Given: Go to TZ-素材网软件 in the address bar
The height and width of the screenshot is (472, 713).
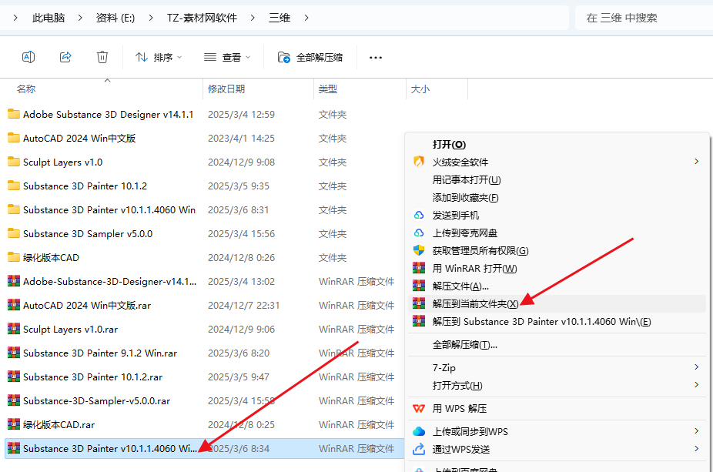Looking at the screenshot, I should 202,18.
